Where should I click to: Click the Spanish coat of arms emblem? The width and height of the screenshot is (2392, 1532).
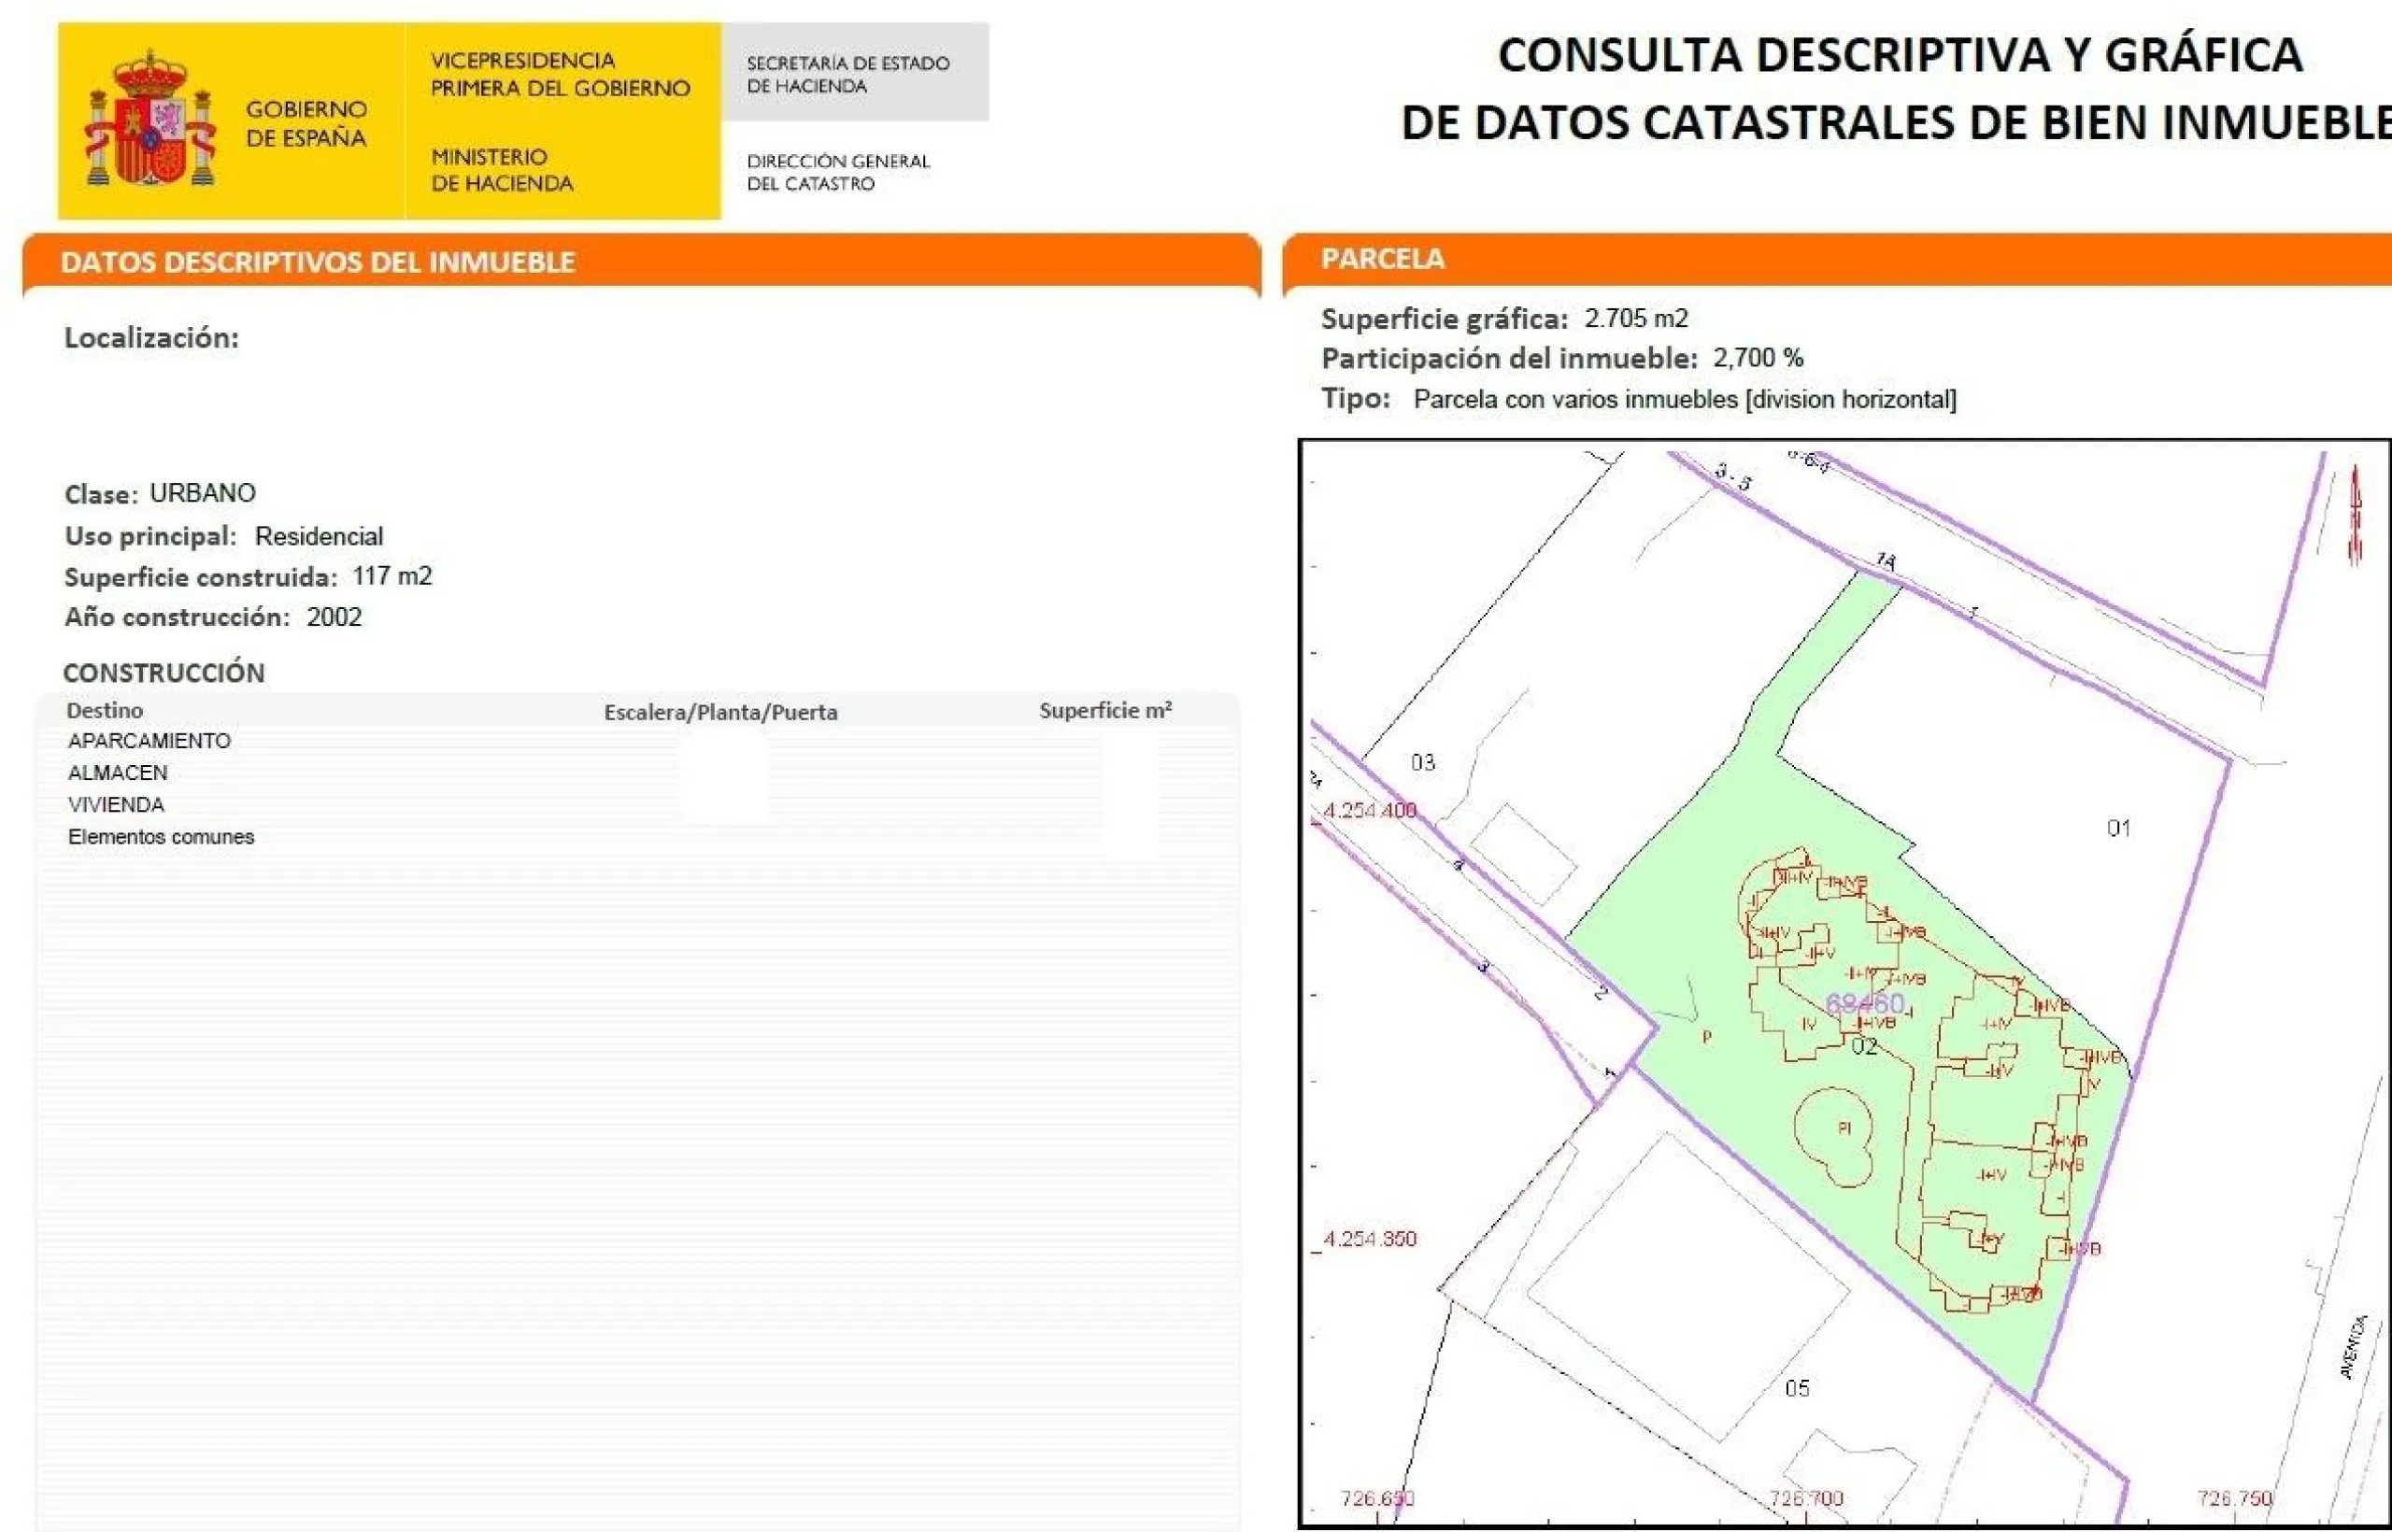tap(150, 120)
